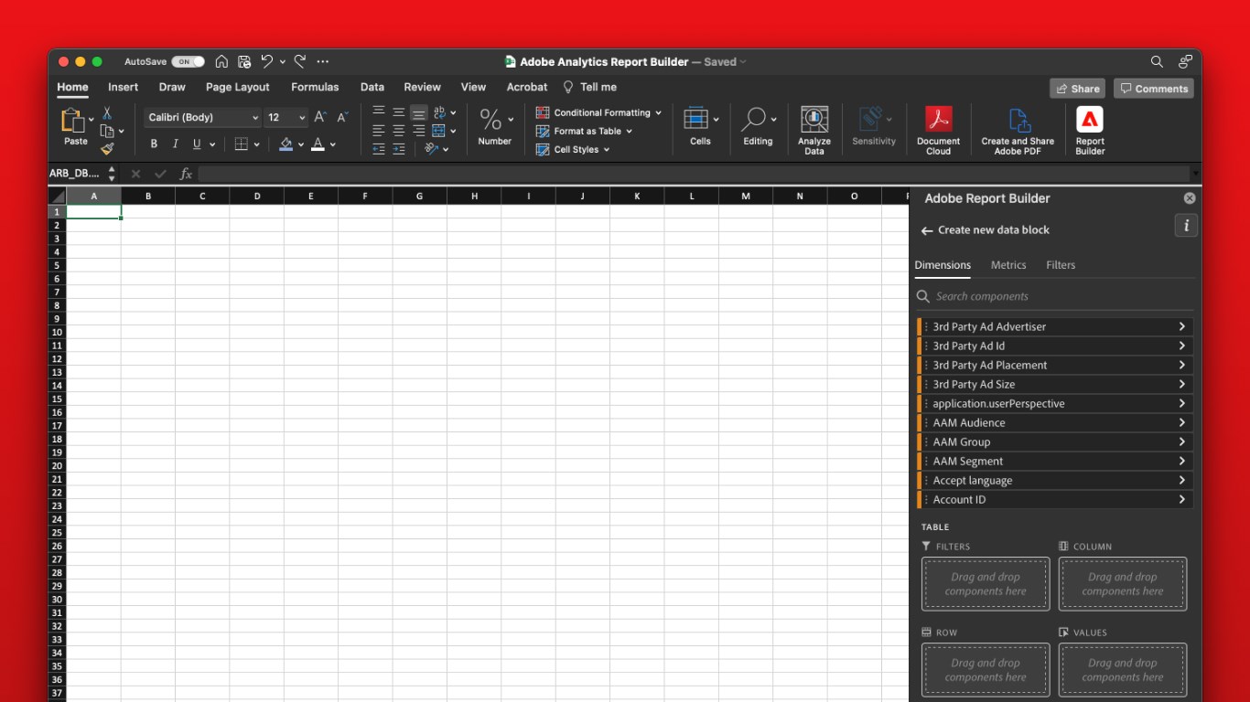Open the fill color dropdown arrow
Viewport: 1250px width, 702px height.
[300, 144]
